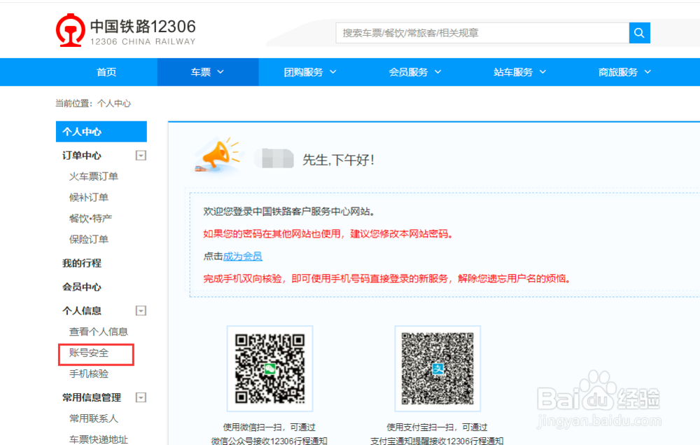
Task: Expand the 个人信息 section
Action: (x=140, y=310)
